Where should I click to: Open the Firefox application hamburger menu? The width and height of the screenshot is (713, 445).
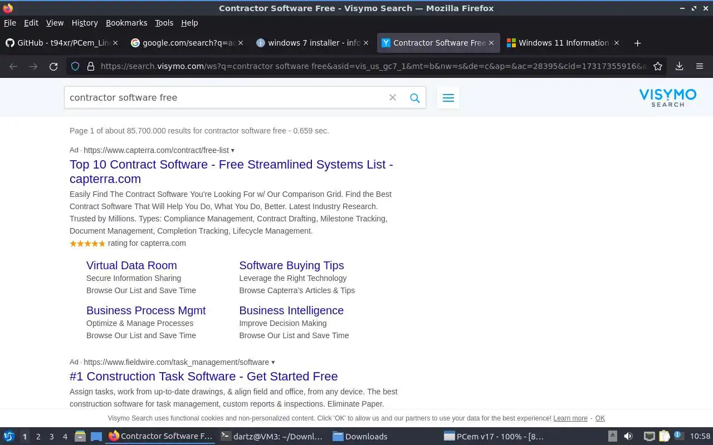700,66
